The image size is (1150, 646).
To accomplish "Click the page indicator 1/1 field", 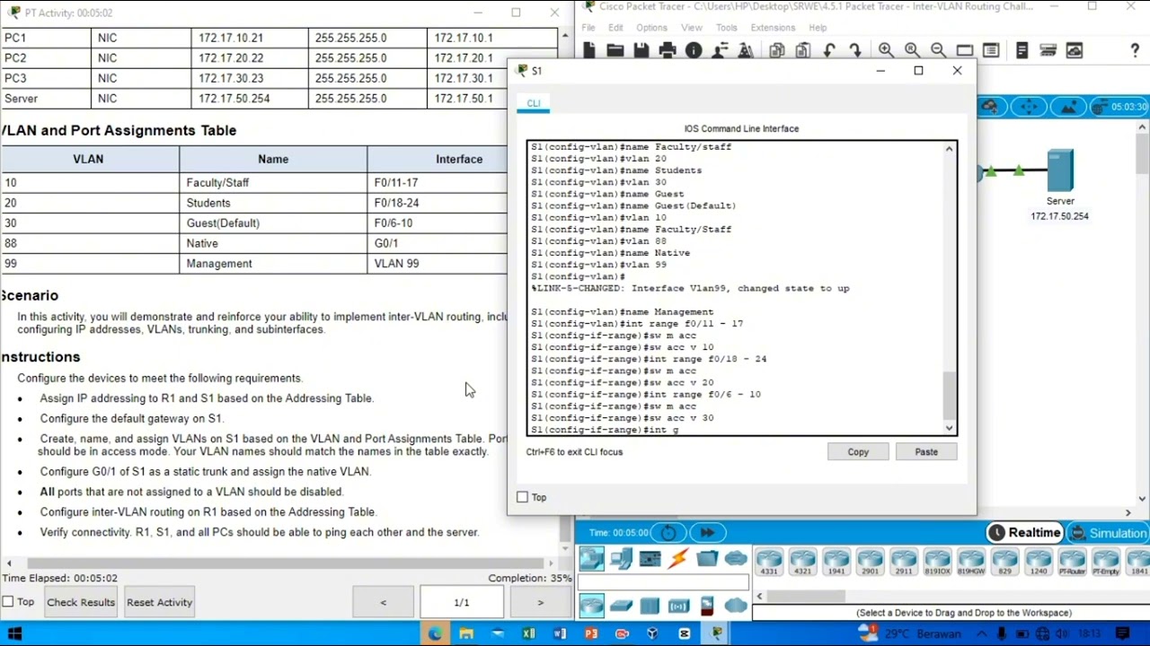I will [461, 602].
